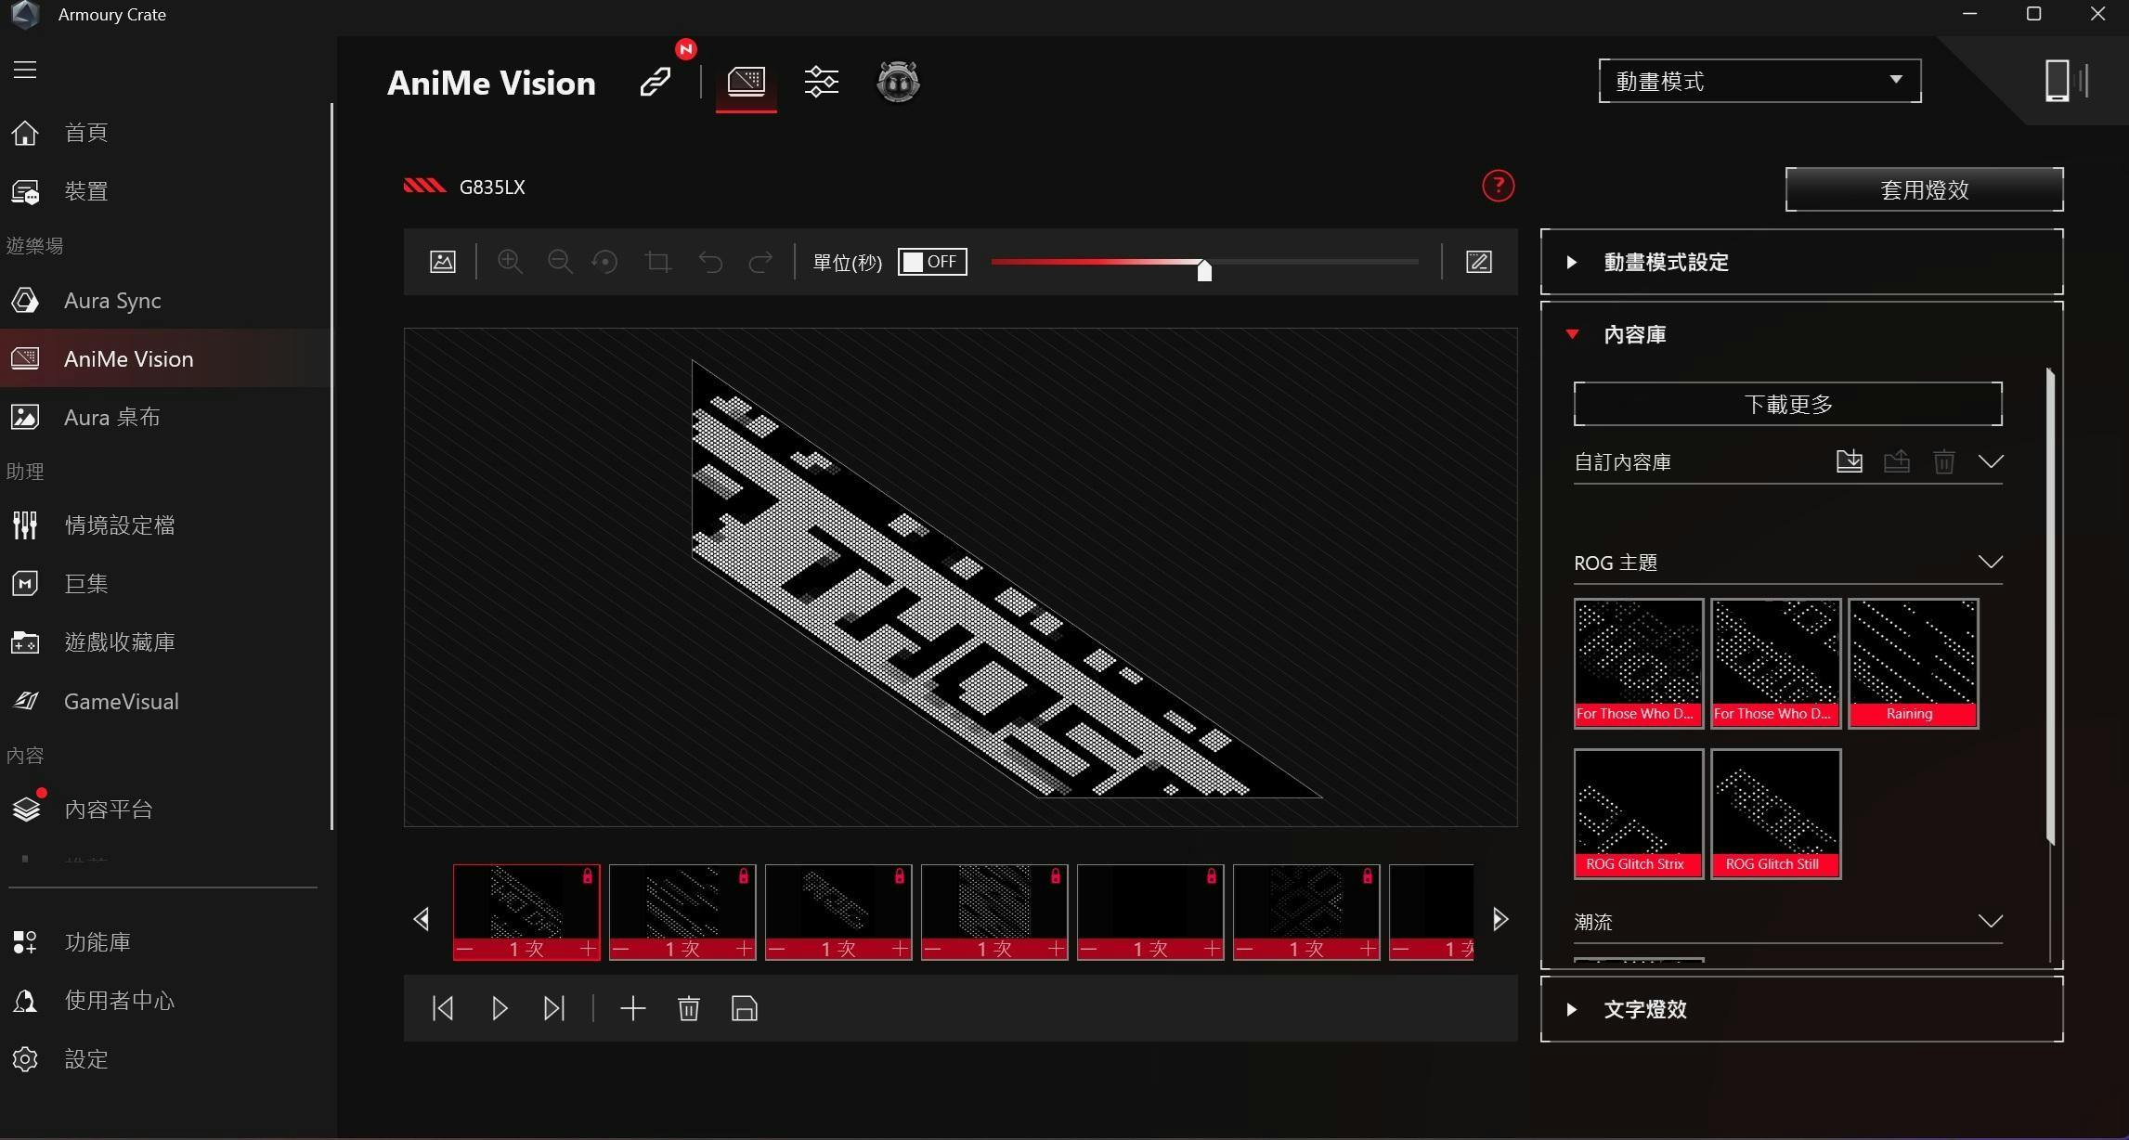Viewport: 2129px width, 1140px height.
Task: Select the second For Those Who D... thumbnail
Action: pos(1775,663)
